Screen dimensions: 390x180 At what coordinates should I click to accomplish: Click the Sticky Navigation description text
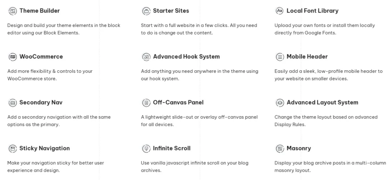(56, 167)
